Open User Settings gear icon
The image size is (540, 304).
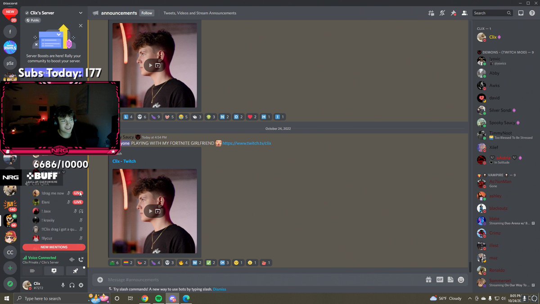coord(81,285)
